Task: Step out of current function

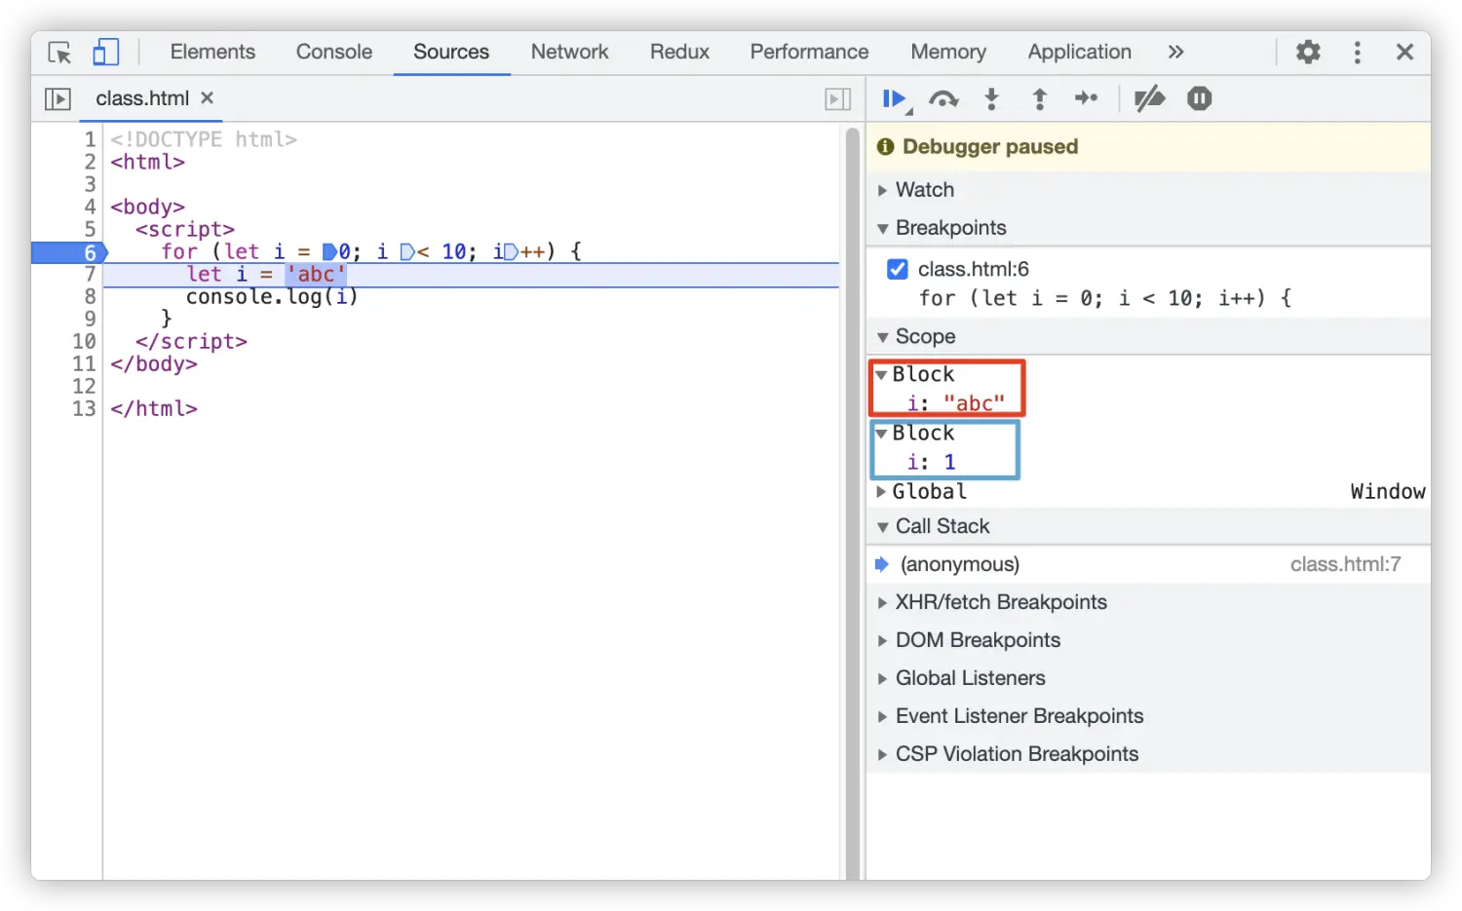Action: click(1039, 98)
